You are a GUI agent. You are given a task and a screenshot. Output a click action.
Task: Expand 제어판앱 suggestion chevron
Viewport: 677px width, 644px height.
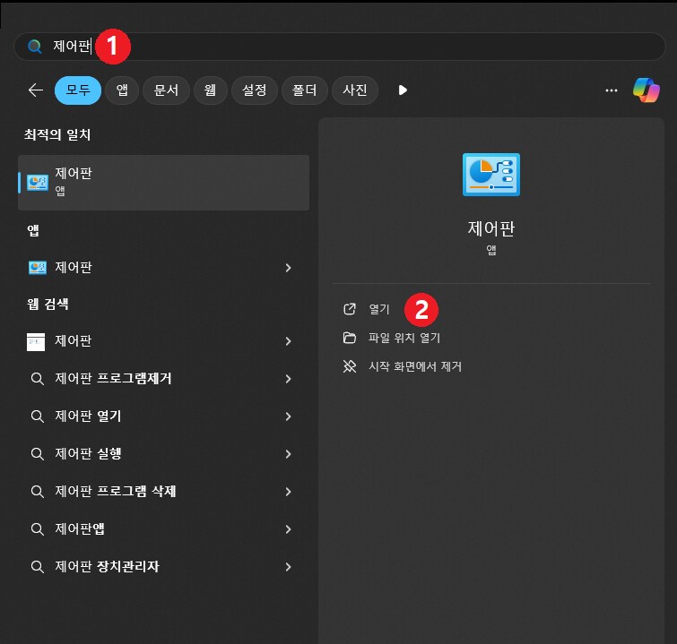coord(289,529)
